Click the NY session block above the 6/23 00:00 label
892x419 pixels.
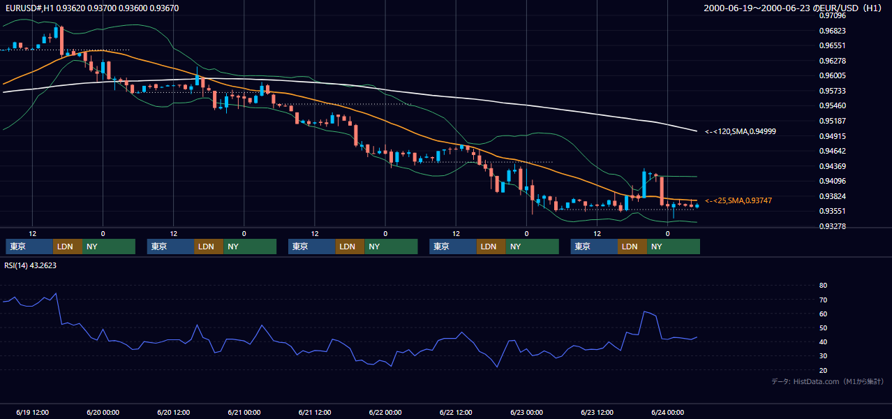coord(533,247)
